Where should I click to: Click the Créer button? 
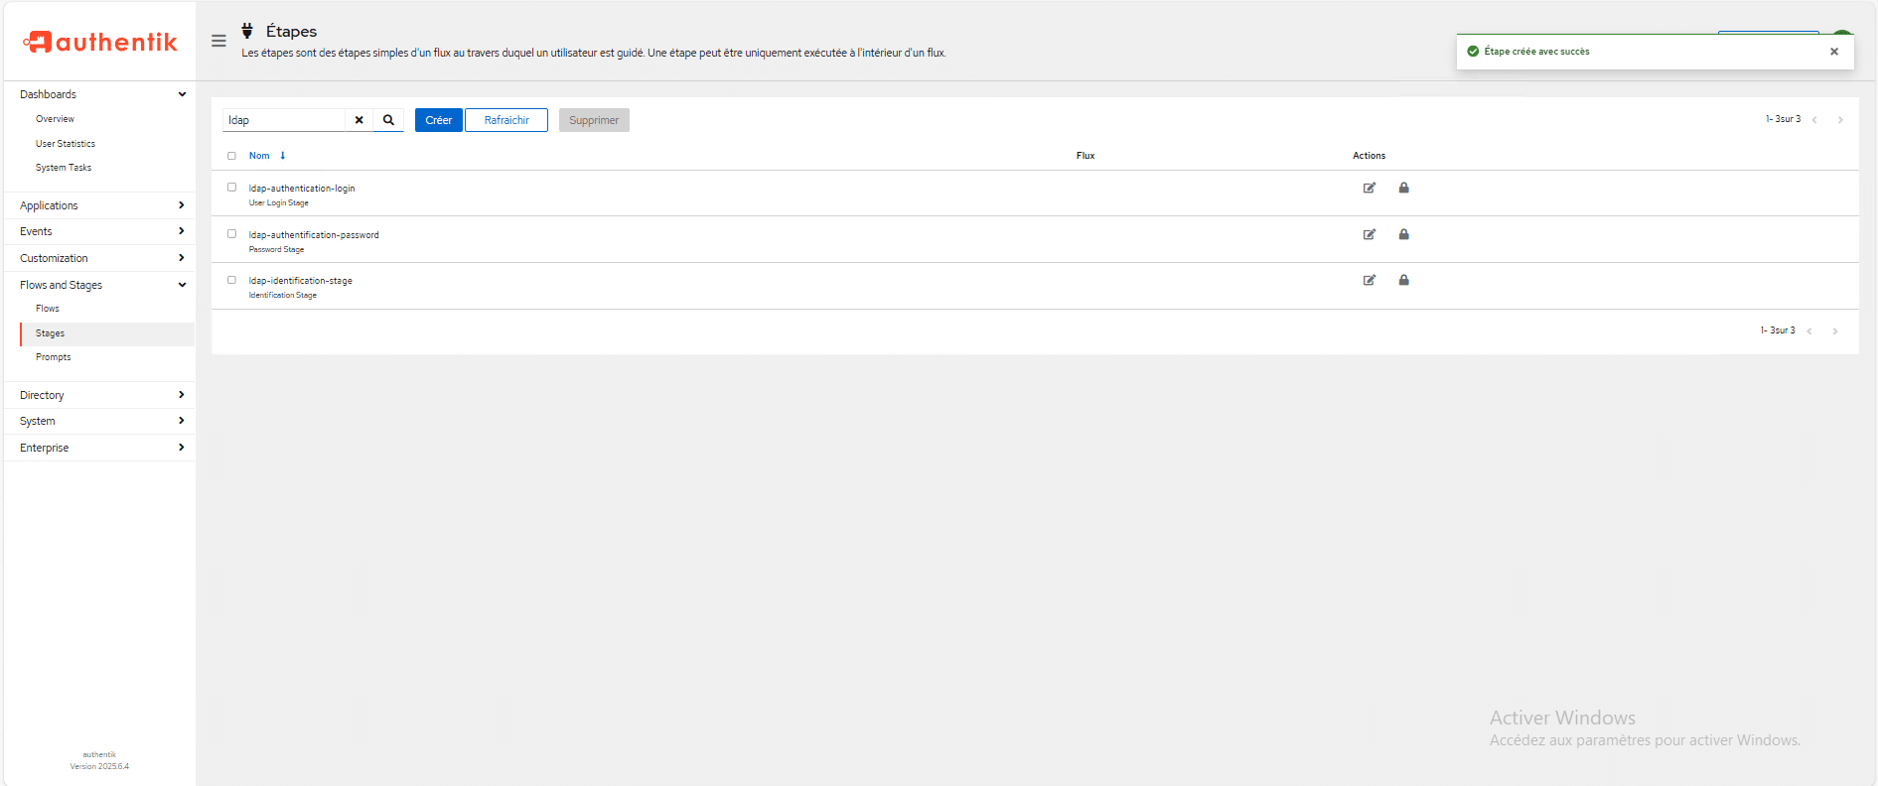pos(438,120)
